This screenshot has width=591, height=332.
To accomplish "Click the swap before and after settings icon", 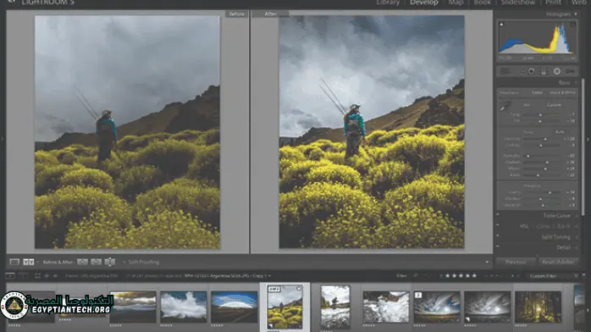I will point(110,262).
